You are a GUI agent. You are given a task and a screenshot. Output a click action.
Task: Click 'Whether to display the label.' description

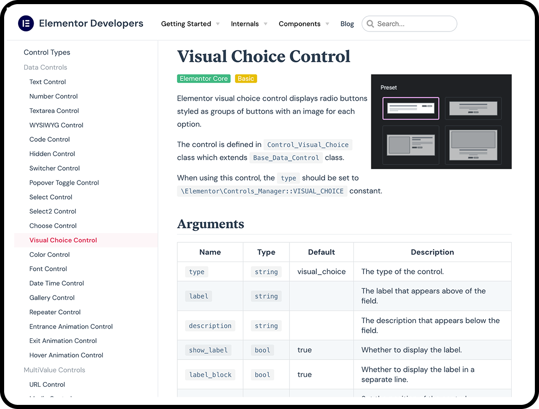point(412,350)
